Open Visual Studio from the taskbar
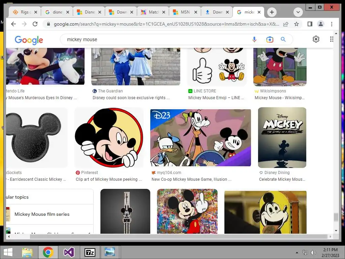The image size is (345, 259). (69, 252)
